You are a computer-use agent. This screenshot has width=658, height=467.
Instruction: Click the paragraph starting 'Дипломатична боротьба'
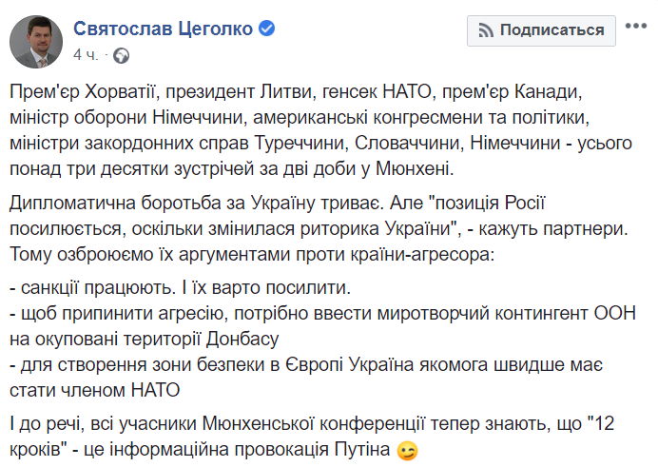(x=319, y=228)
